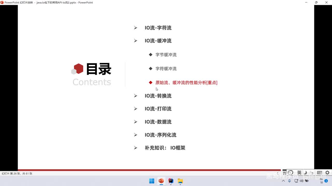Screen dimensions: 332x186
Task: Click the black diamond bullet before 字符缓冲流
Action: [150, 68]
